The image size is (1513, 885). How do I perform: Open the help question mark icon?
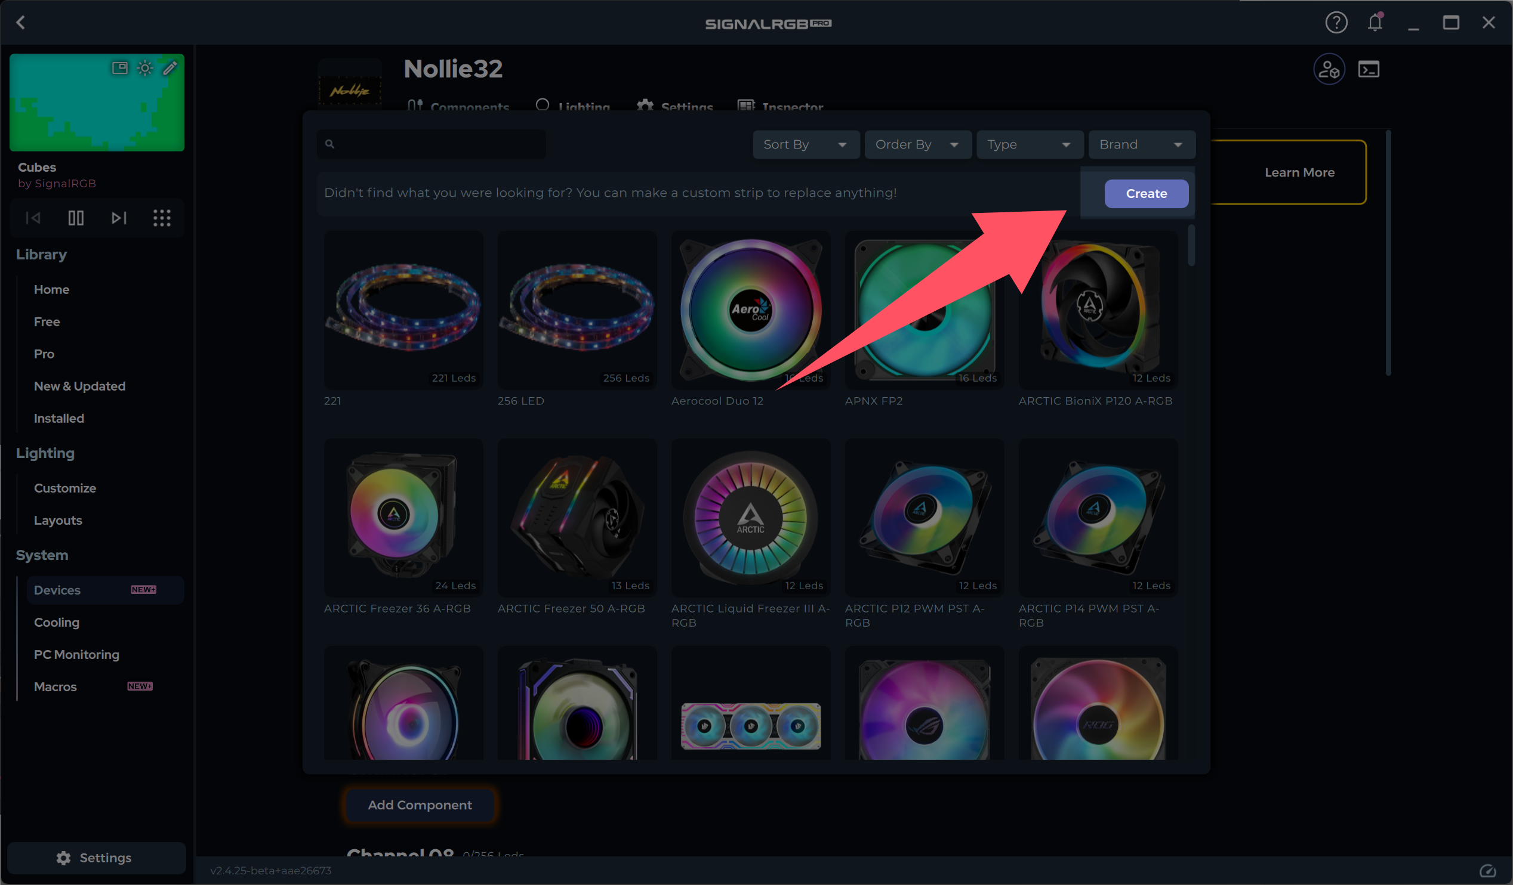[x=1336, y=23]
